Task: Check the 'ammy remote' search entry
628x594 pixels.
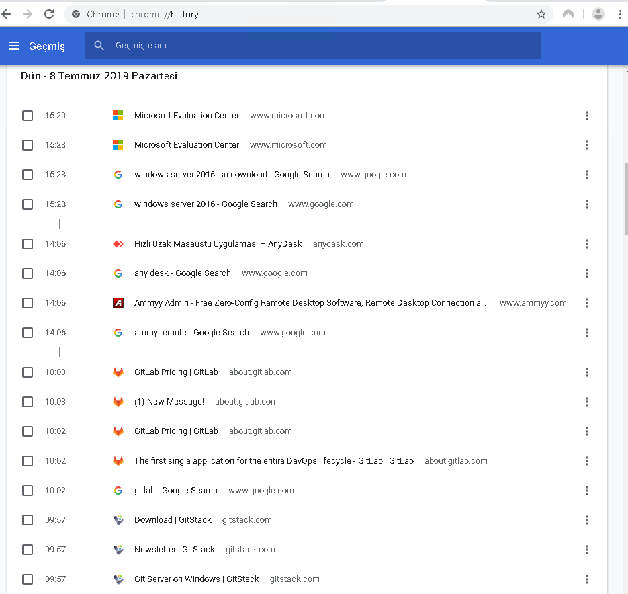Action: tap(28, 333)
